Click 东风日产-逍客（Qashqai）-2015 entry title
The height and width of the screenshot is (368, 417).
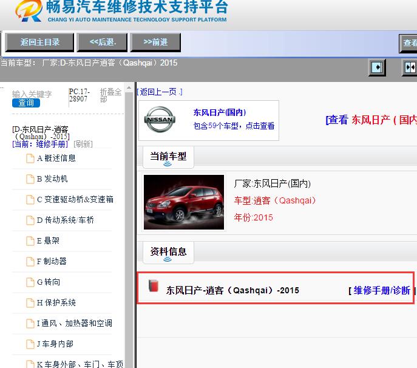[x=232, y=290]
